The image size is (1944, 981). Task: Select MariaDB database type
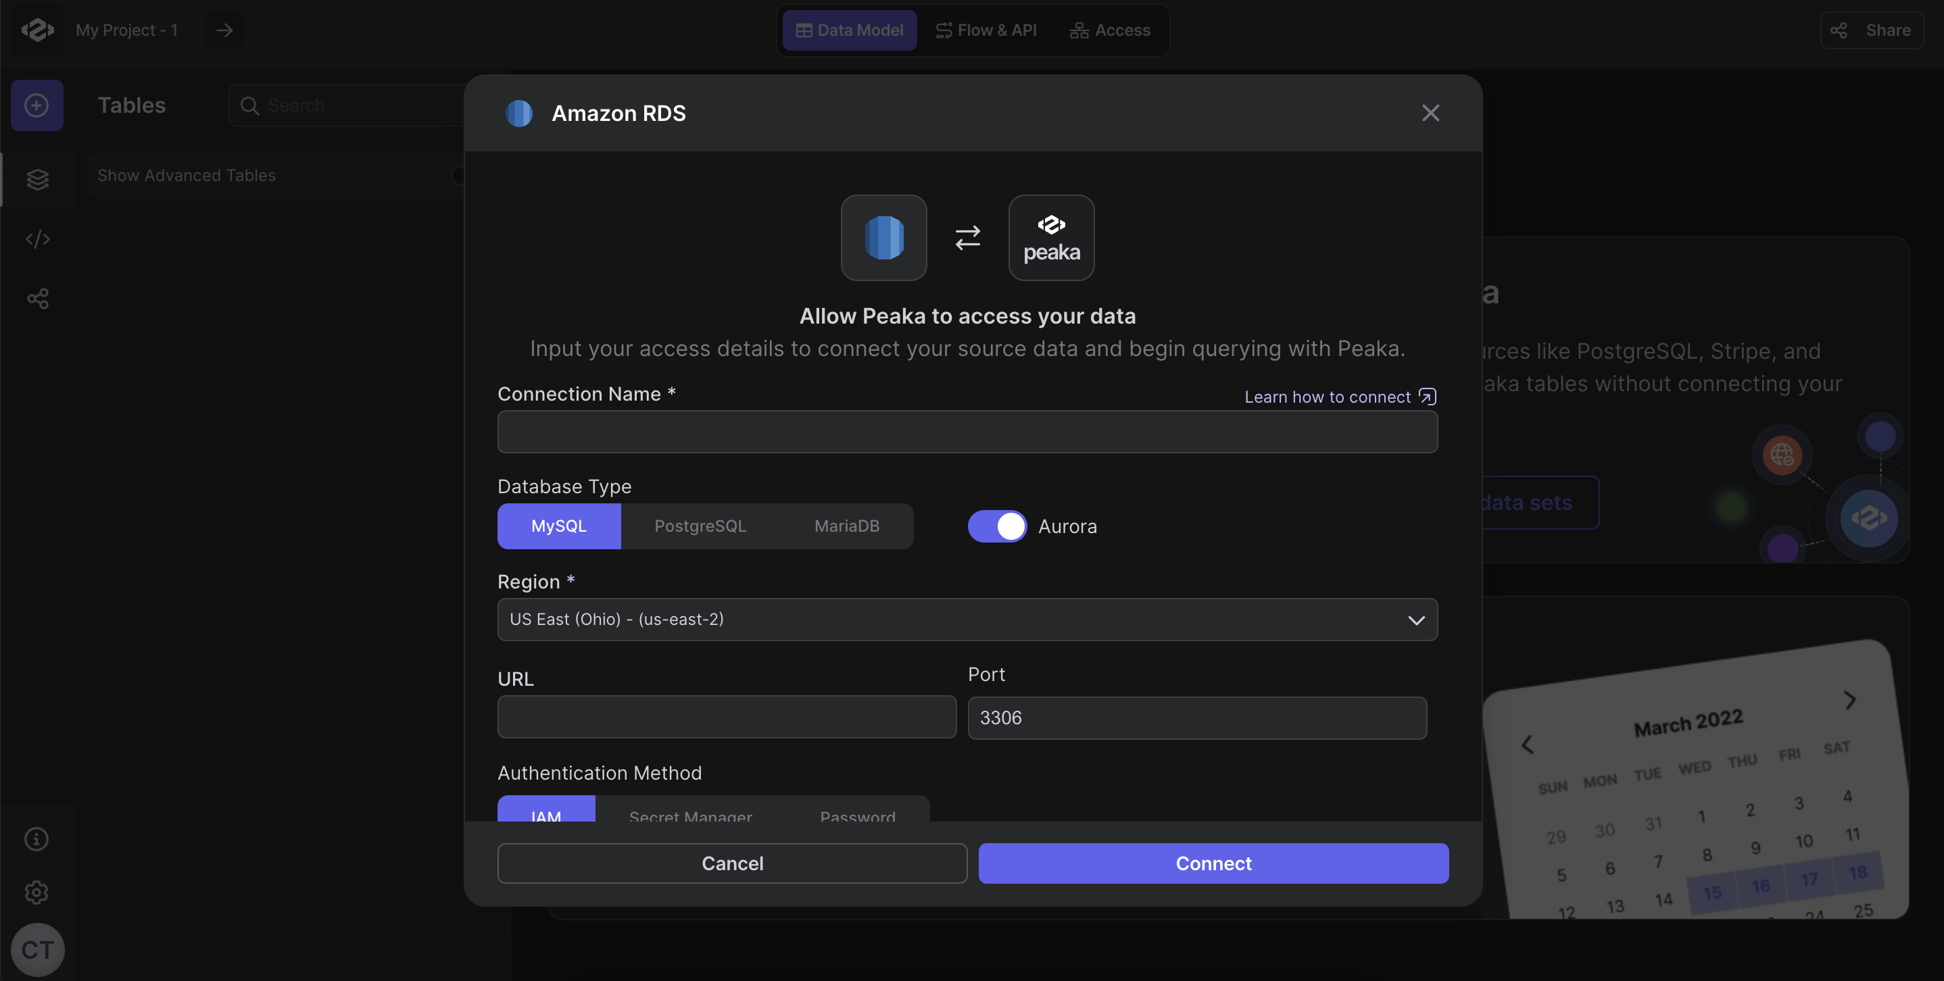point(847,526)
